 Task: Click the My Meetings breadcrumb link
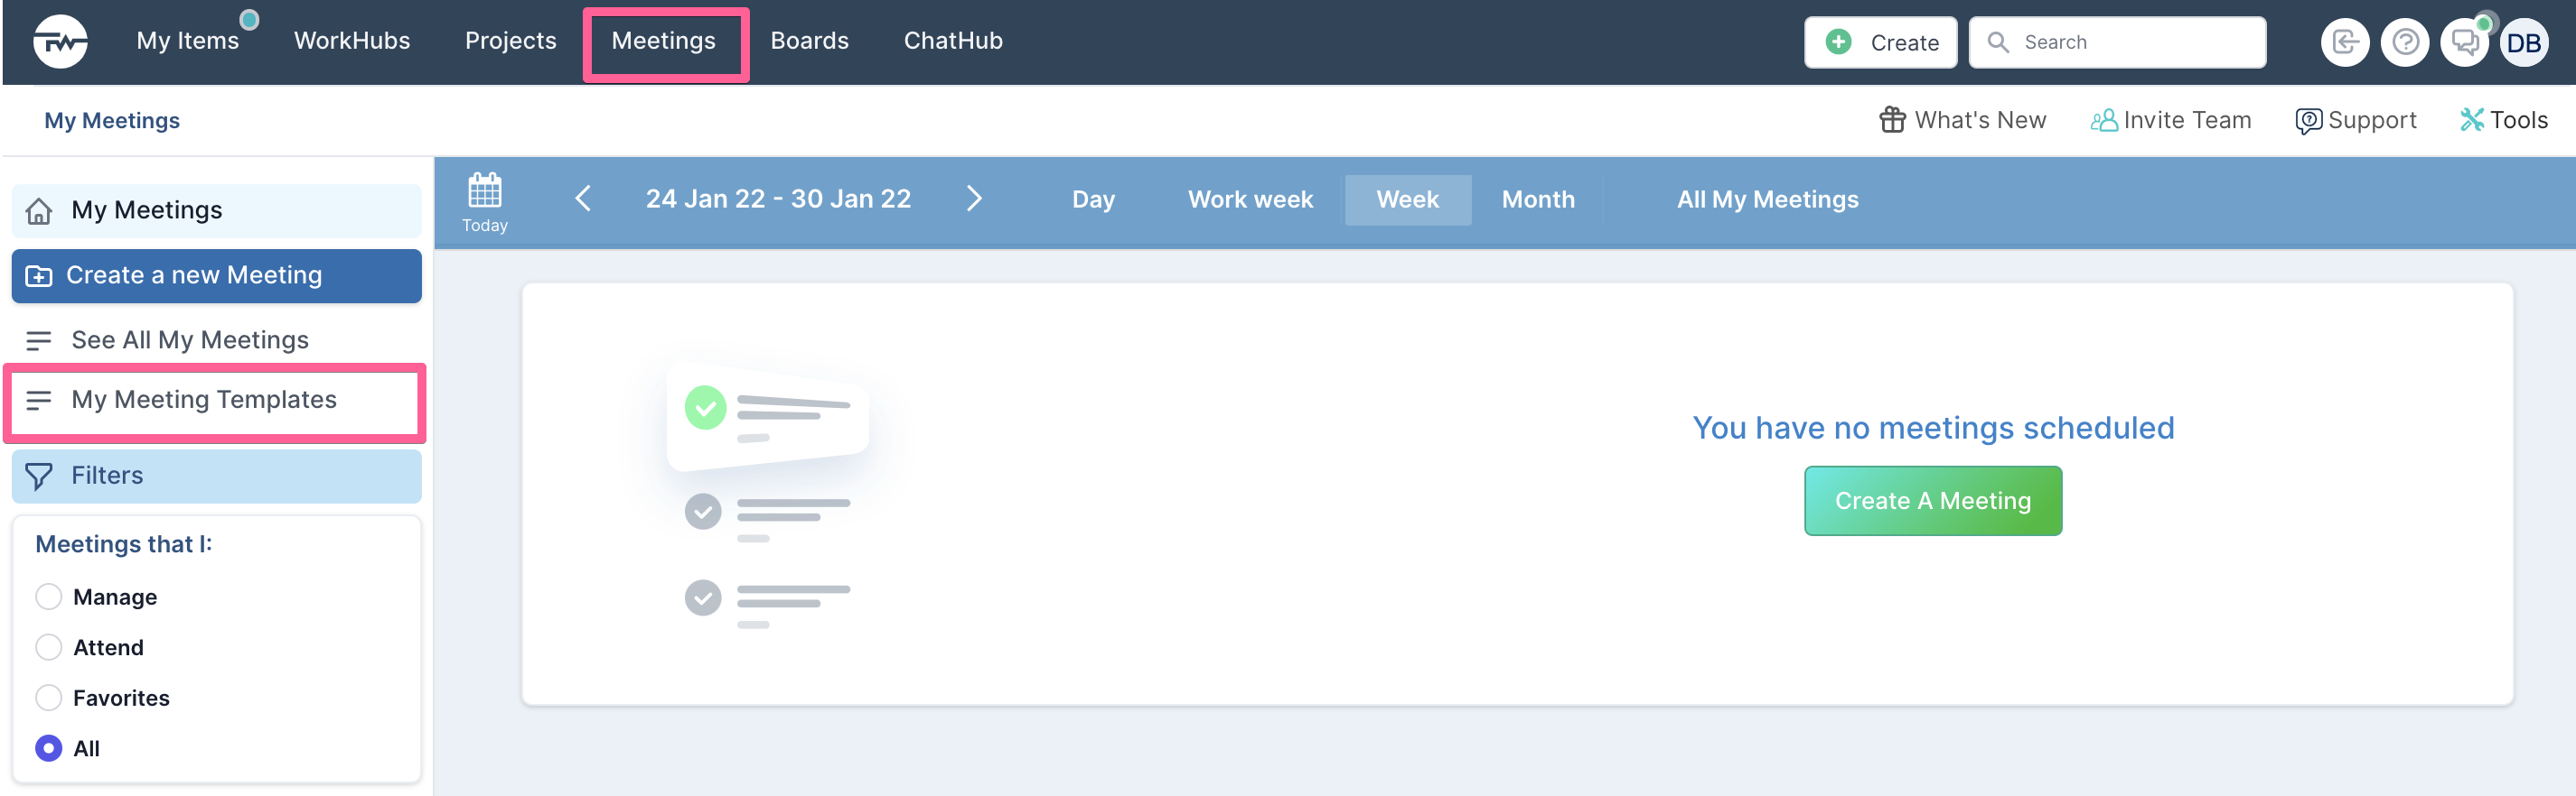[x=112, y=121]
